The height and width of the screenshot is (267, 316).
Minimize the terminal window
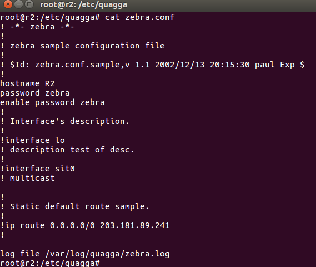pyautogui.click(x=19, y=4)
